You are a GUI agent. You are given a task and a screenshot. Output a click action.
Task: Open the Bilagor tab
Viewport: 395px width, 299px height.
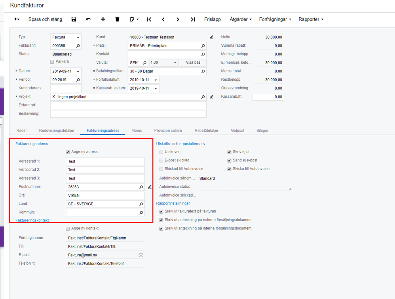click(x=262, y=131)
